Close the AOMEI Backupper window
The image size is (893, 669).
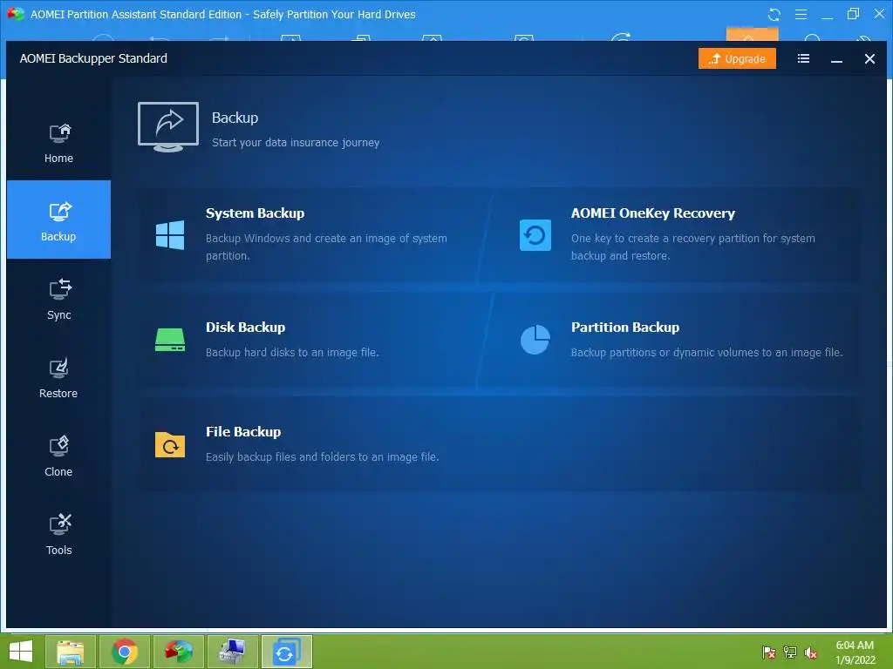click(869, 58)
